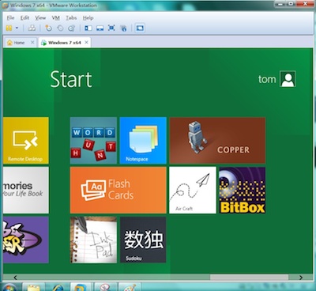Launch the Sudoku tile
316x291 pixels.
pos(143,240)
